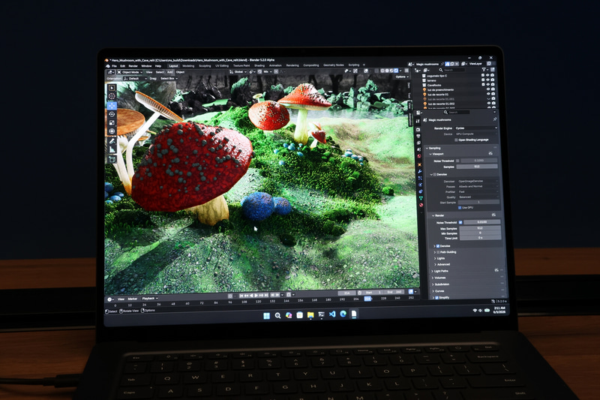The height and width of the screenshot is (400, 600).
Task: Select the Scale tool
Action: point(112,122)
